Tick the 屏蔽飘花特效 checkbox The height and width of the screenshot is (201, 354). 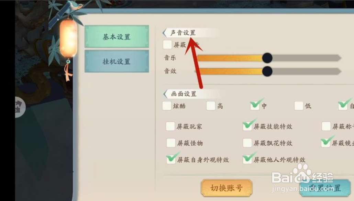point(247,143)
